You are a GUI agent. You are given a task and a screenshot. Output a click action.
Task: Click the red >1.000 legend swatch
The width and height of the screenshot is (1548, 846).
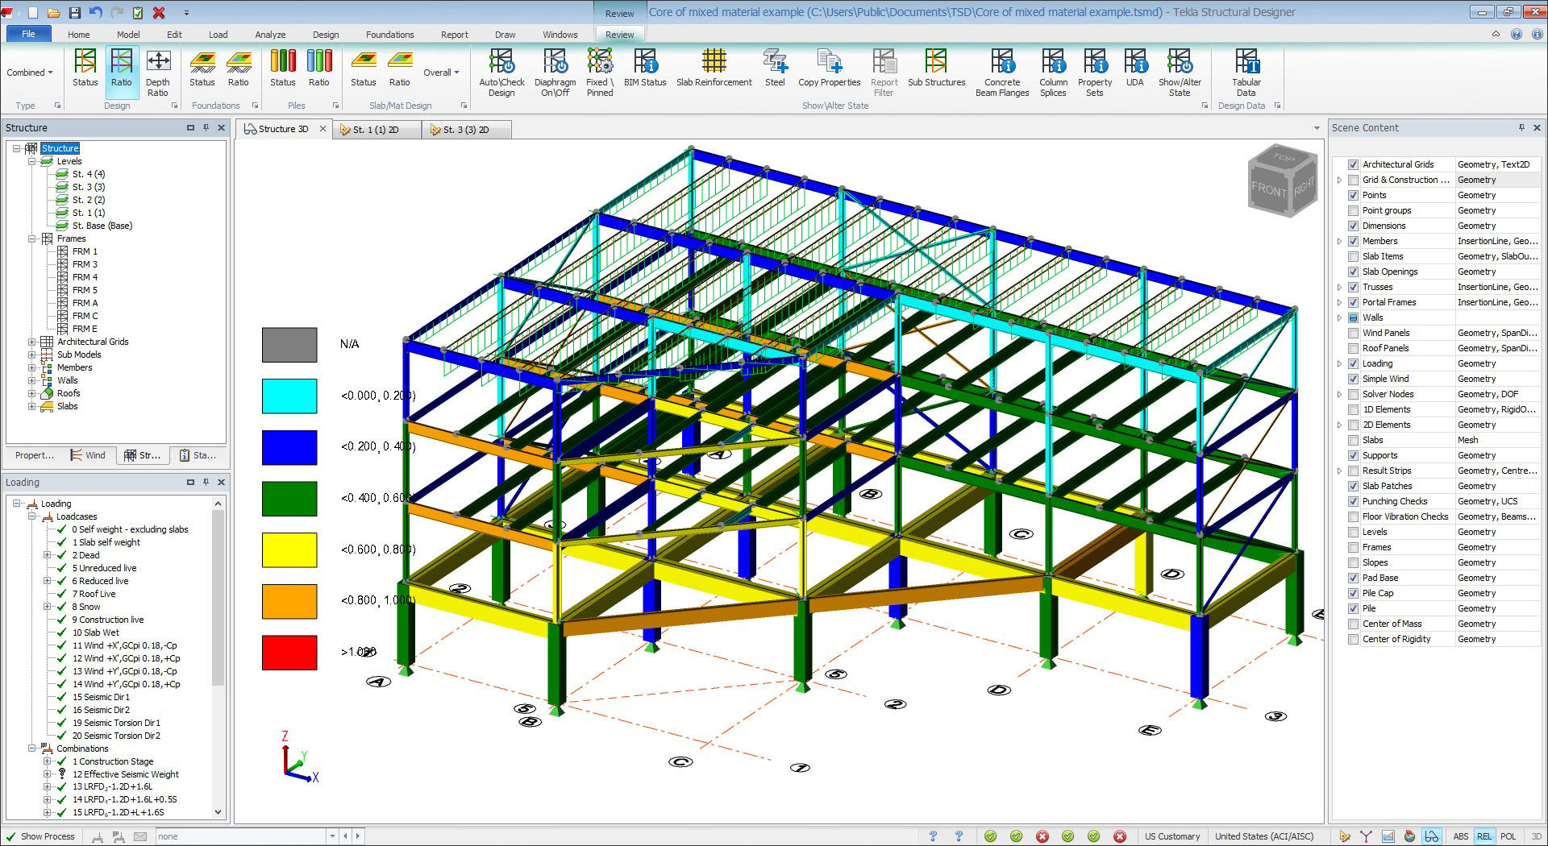(x=289, y=653)
